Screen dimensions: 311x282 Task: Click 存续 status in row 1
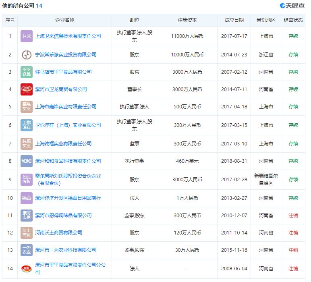(293, 36)
